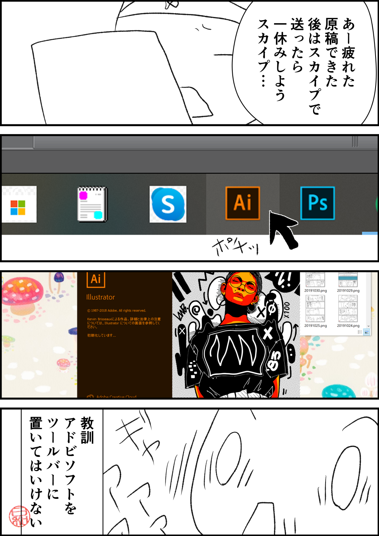The image size is (379, 536).
Task: Launch the Notepad icon on the taskbar
Action: [92, 204]
